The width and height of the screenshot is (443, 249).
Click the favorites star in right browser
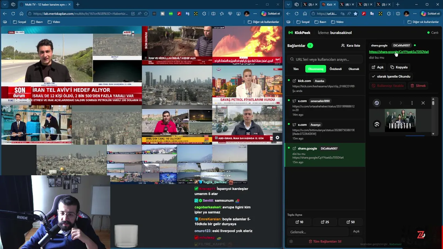pyautogui.click(x=355, y=13)
